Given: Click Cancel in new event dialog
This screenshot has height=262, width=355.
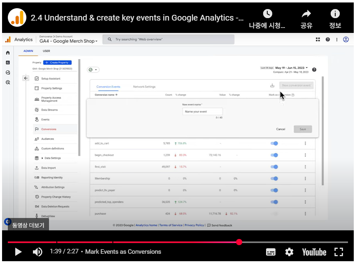Looking at the screenshot, I should tap(280, 129).
